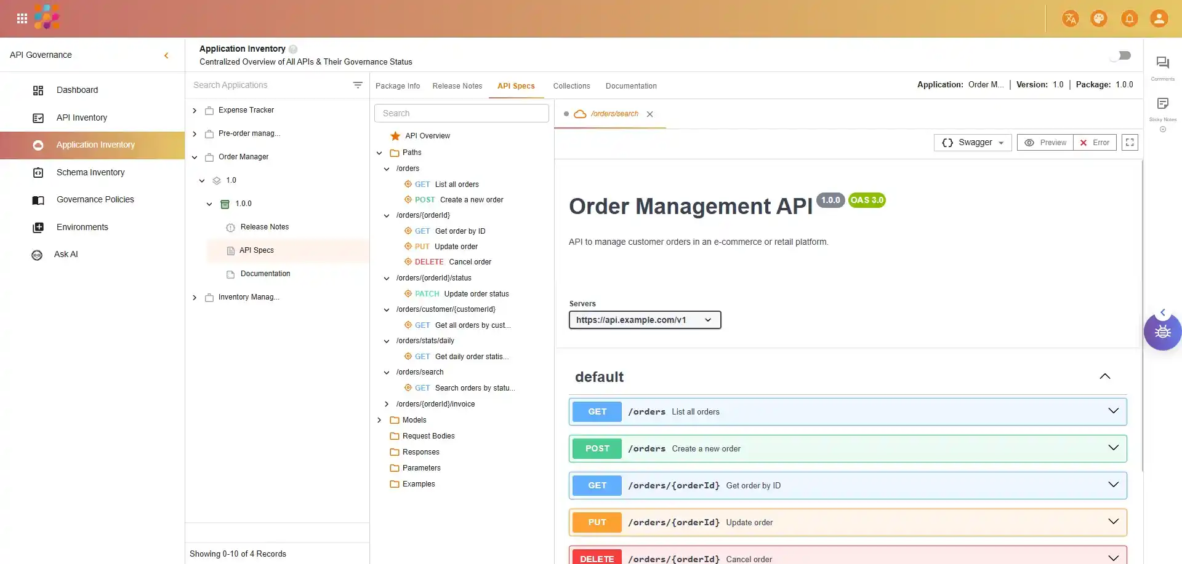Open Governance Policies in the sidebar
The image size is (1182, 564).
click(x=95, y=199)
